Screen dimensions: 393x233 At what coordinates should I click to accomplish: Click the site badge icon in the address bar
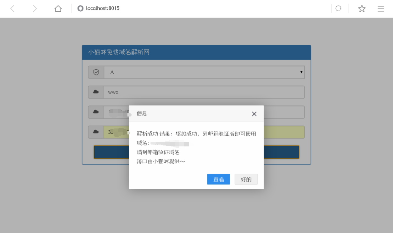(80, 8)
